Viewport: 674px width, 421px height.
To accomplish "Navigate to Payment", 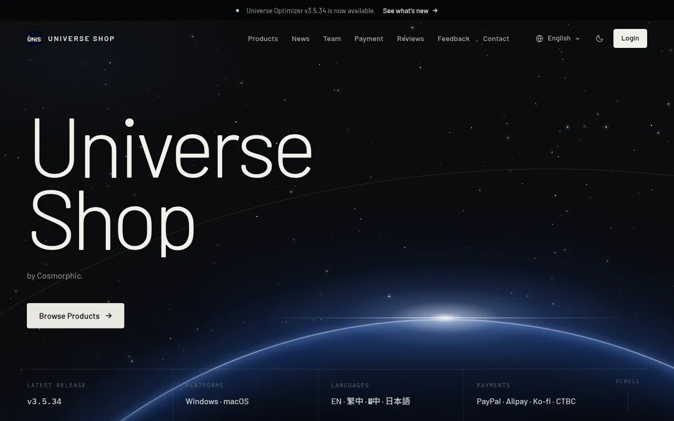I will pyautogui.click(x=369, y=38).
